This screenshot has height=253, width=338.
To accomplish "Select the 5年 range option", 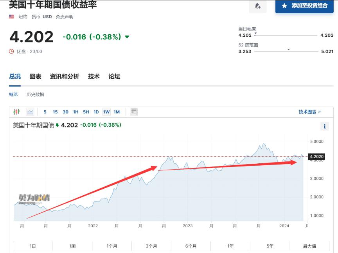I will point(269,246).
